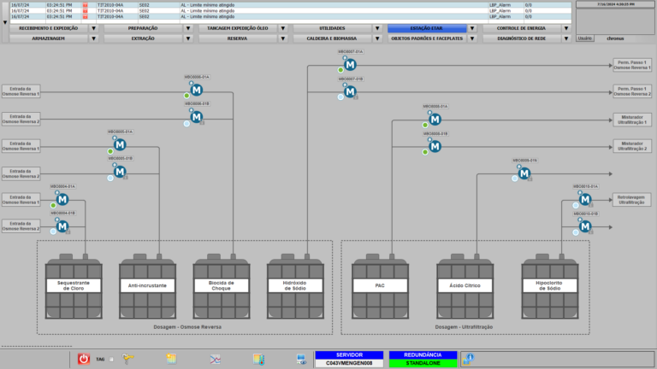The image size is (657, 369).
Task: Open the network monitor icon
Action: tap(301, 359)
